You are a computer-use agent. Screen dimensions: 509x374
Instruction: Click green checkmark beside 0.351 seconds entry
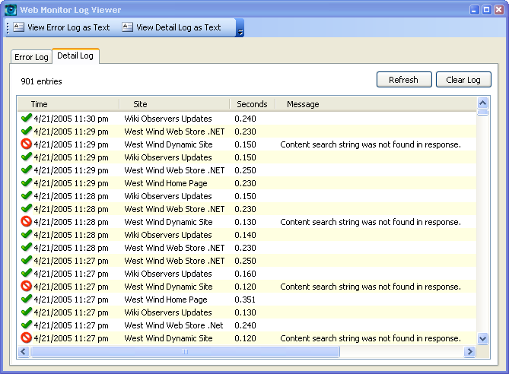click(27, 300)
